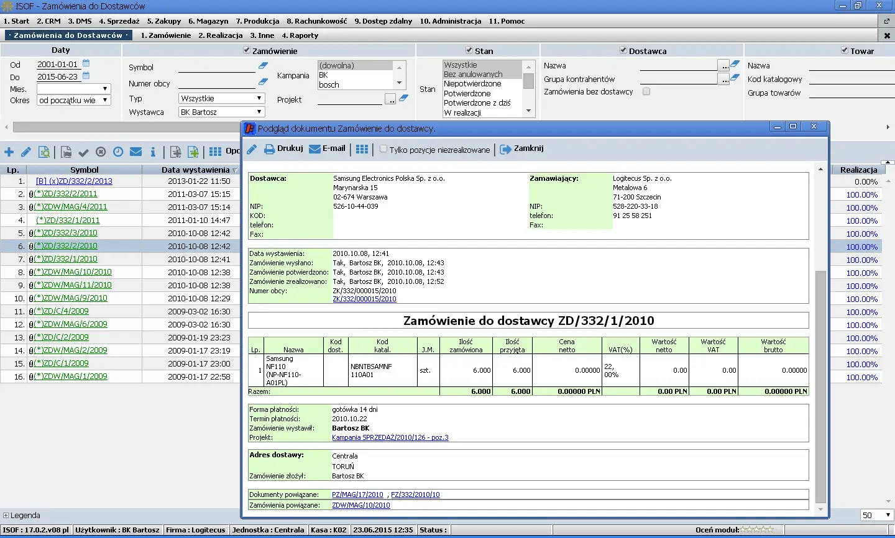Click the blue plus add-order icon
This screenshot has height=538, width=895.
pyautogui.click(x=9, y=152)
